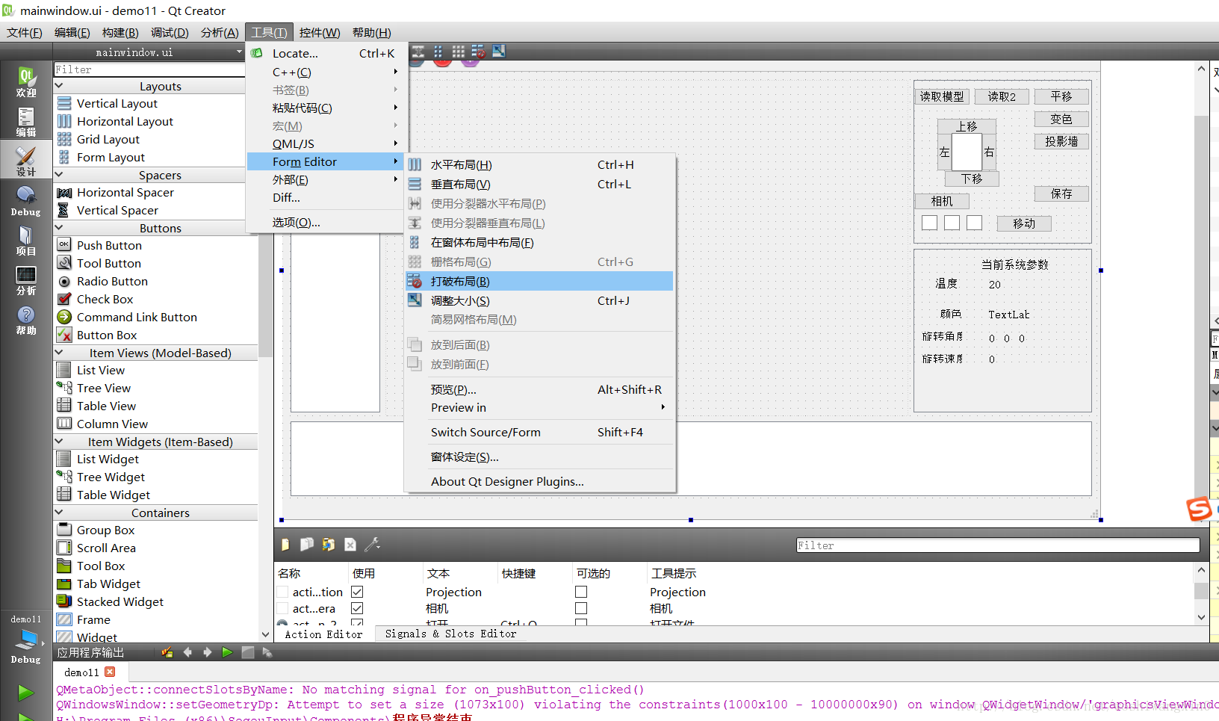Click 变色 button in form

1061,119
